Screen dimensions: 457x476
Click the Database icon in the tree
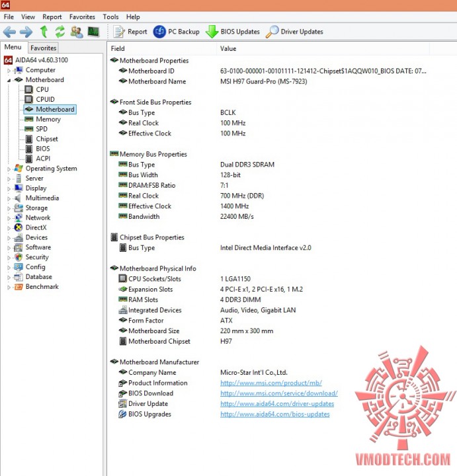pyautogui.click(x=19, y=277)
